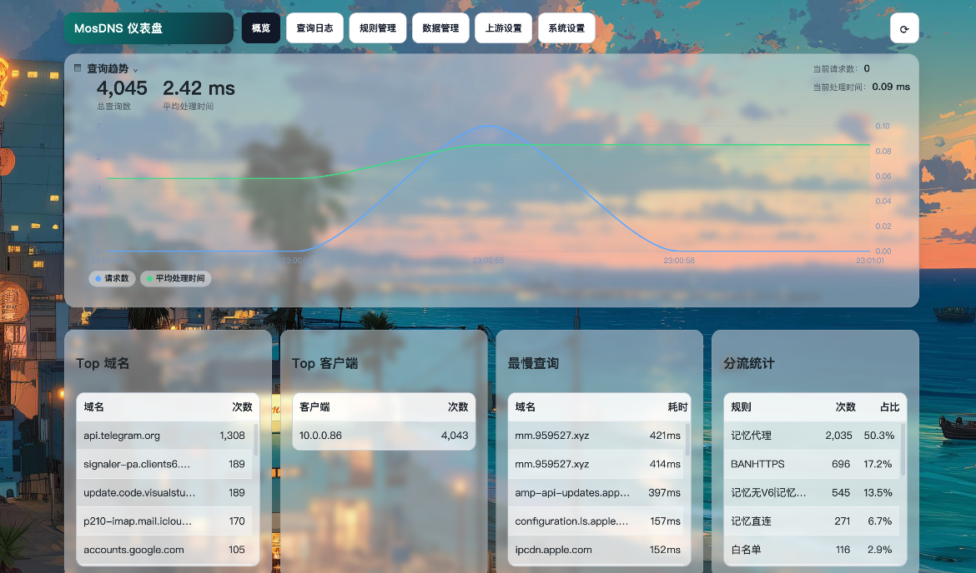Select the update.code.visualstu domain row

(164, 493)
